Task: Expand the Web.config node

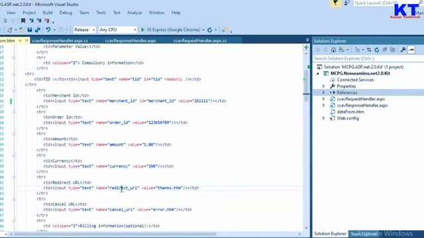Action: 323,118
